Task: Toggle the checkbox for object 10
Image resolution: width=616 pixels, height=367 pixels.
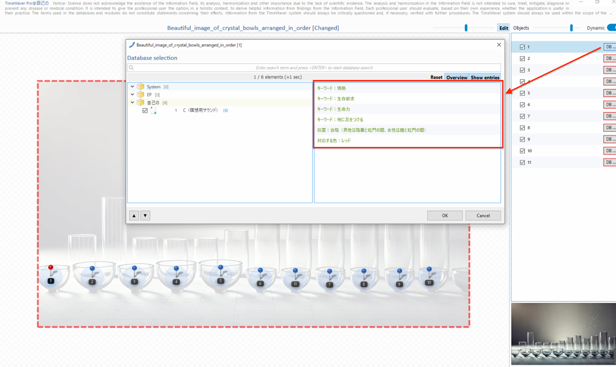Action: pos(522,151)
